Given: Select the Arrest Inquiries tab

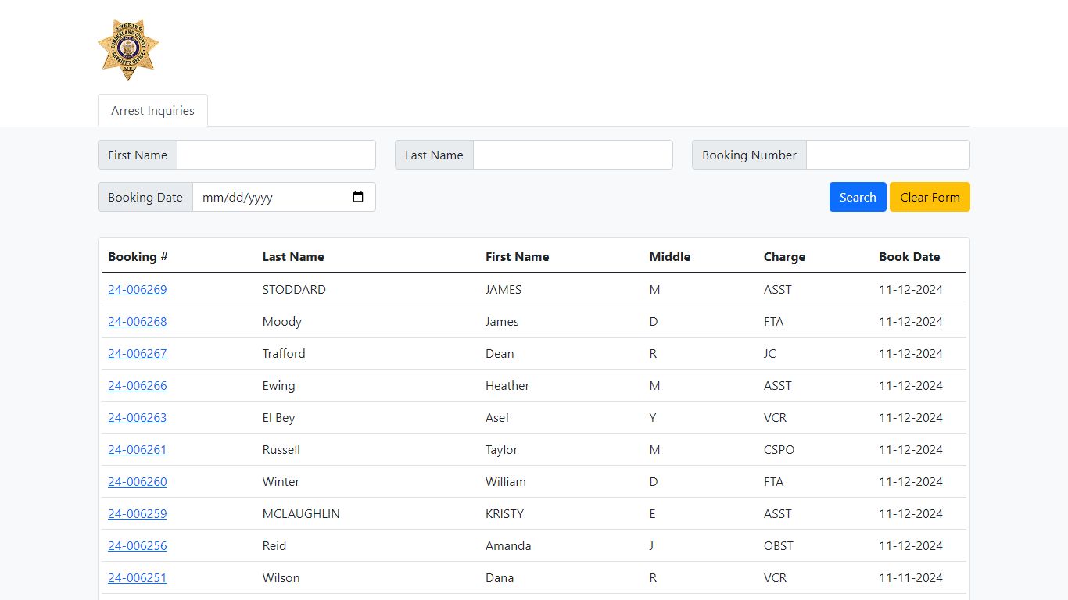Looking at the screenshot, I should click(x=152, y=110).
